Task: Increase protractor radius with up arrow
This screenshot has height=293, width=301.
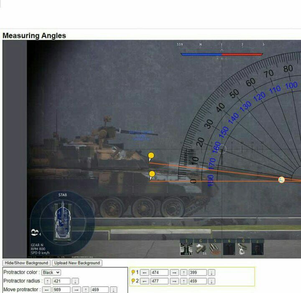Action: click(x=48, y=281)
